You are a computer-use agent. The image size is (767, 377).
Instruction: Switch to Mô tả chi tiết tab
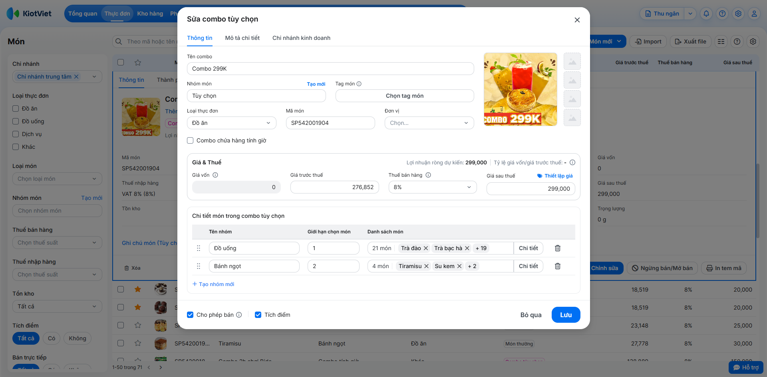(242, 38)
